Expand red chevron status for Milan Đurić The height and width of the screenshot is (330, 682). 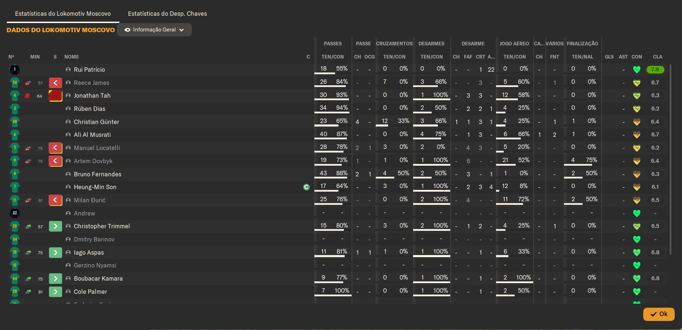(x=56, y=200)
